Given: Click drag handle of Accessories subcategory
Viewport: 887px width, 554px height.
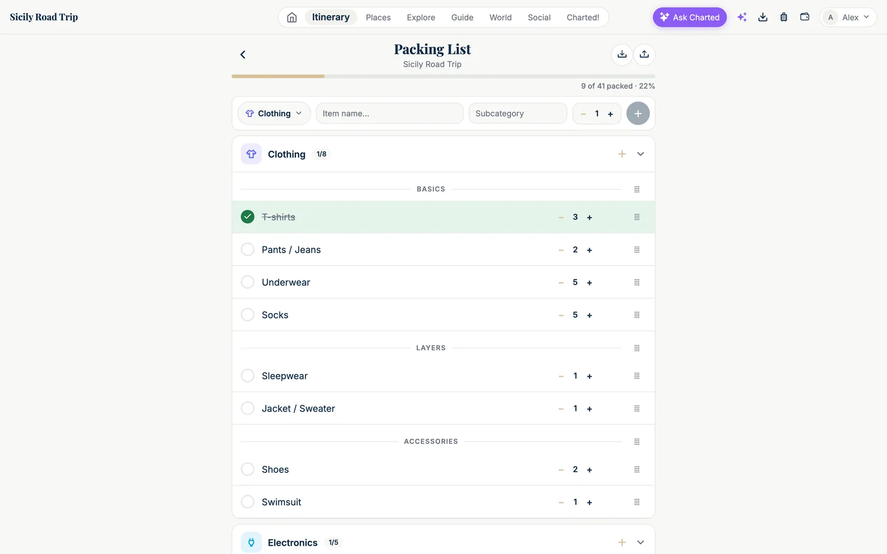Looking at the screenshot, I should (637, 442).
